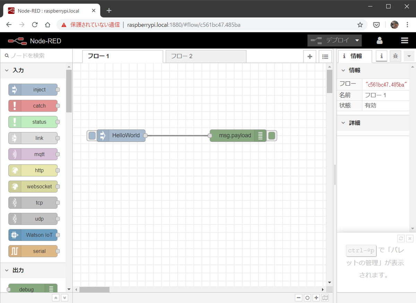Add a new flow tab

click(x=310, y=57)
